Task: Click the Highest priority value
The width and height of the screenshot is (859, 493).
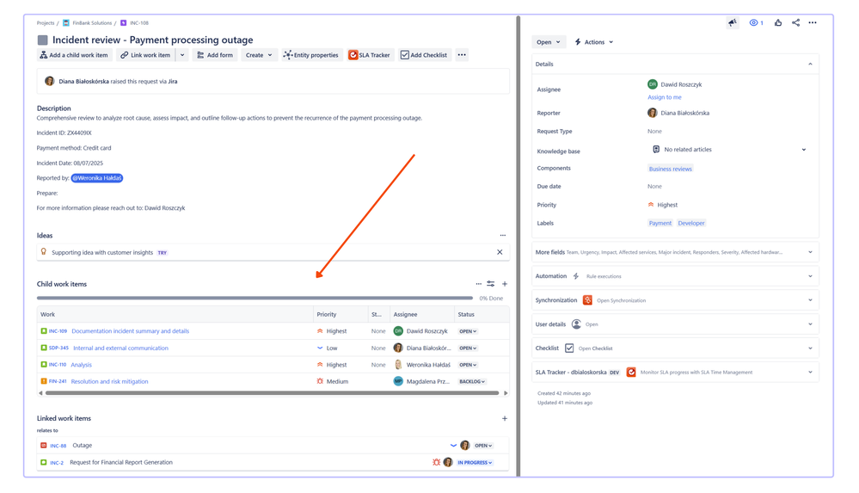Action: click(662, 205)
